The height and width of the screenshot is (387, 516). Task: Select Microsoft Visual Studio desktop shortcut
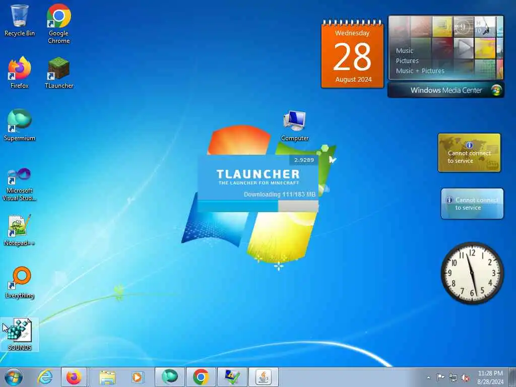point(20,184)
